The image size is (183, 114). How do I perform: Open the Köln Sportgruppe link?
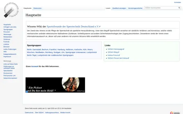(x=84, y=50)
